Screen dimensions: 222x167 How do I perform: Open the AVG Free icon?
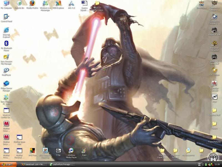(x=32, y=152)
